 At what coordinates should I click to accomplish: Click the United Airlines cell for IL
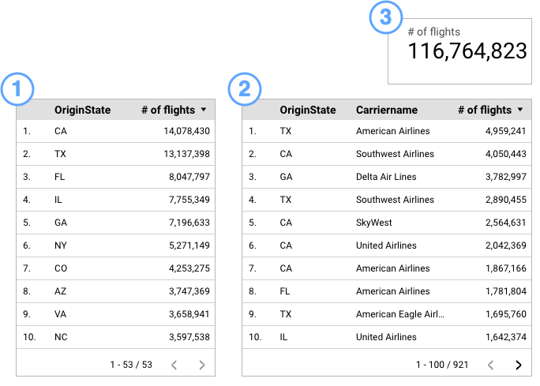[x=386, y=337]
